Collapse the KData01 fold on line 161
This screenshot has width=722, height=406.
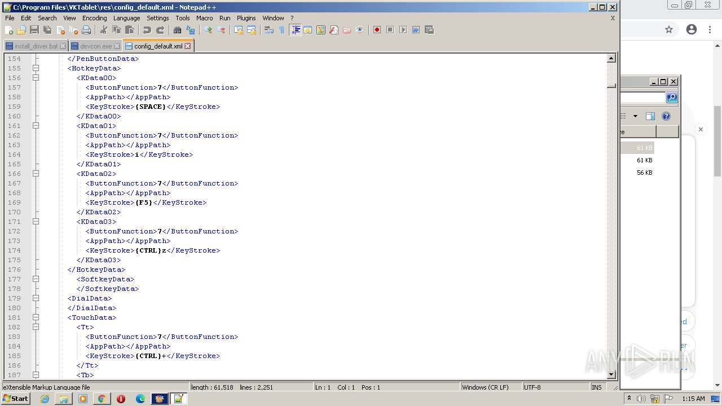[x=36, y=126]
